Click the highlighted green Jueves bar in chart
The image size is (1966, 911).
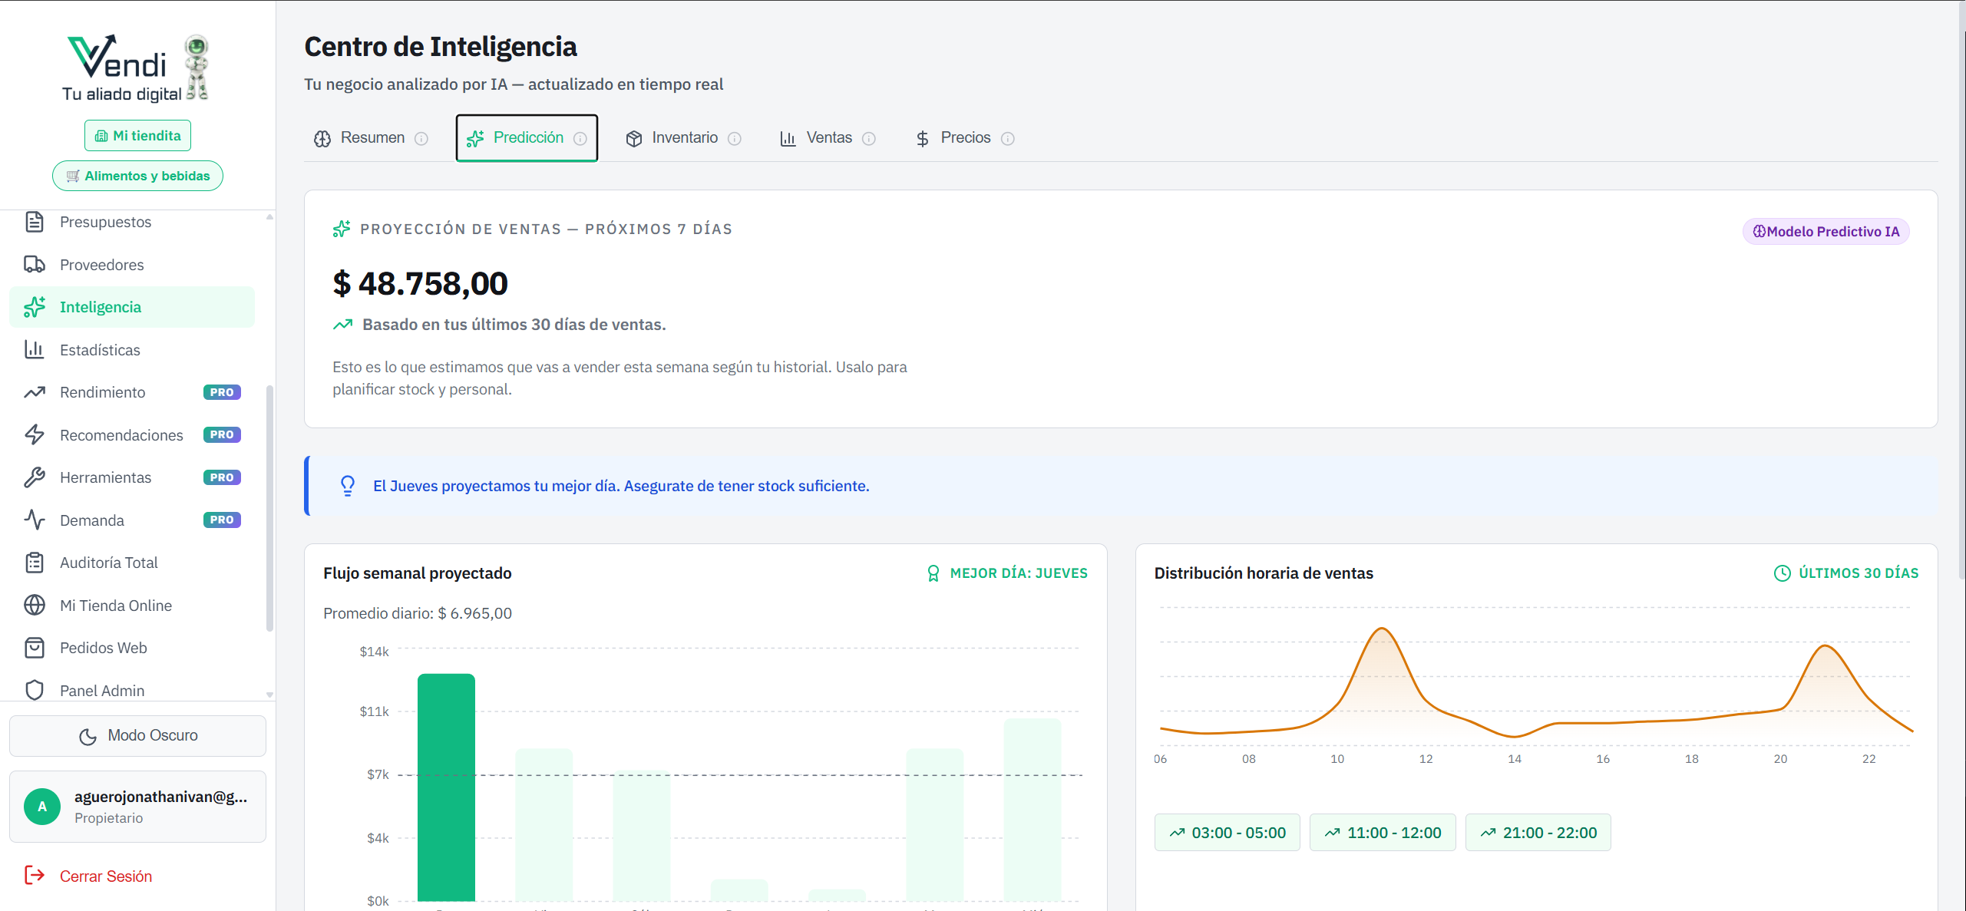point(446,787)
